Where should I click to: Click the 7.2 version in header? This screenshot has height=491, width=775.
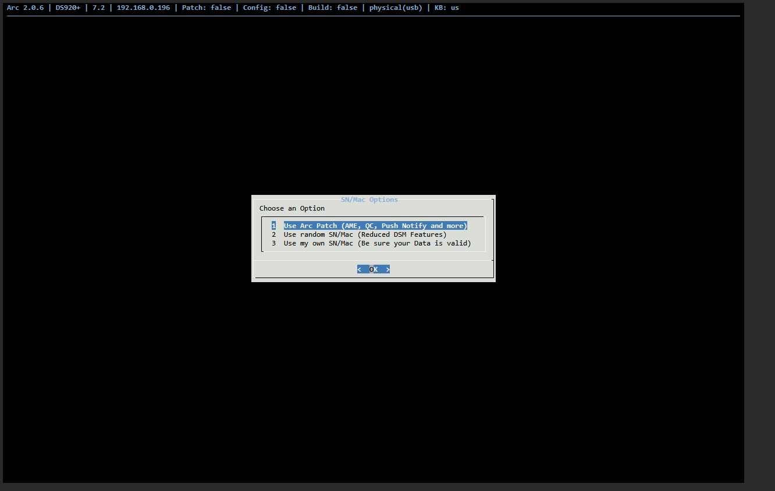(x=98, y=8)
